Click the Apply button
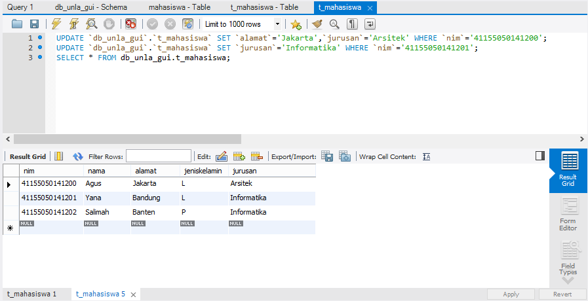This screenshot has height=301, width=588. (x=511, y=294)
